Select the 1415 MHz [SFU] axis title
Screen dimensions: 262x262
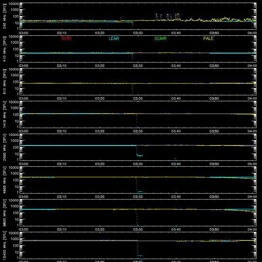pos(5,115)
